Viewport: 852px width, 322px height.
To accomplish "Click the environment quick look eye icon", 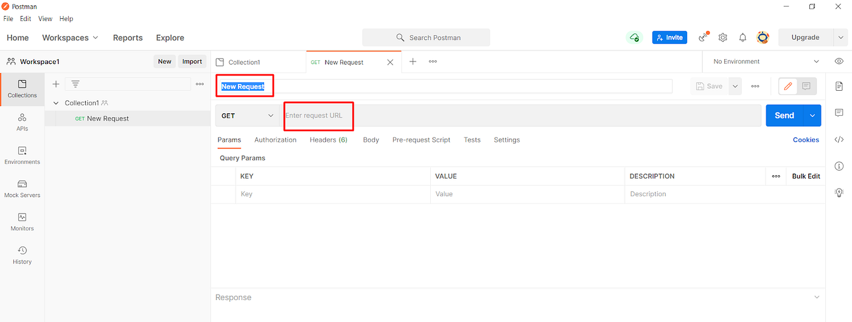I will click(x=839, y=61).
